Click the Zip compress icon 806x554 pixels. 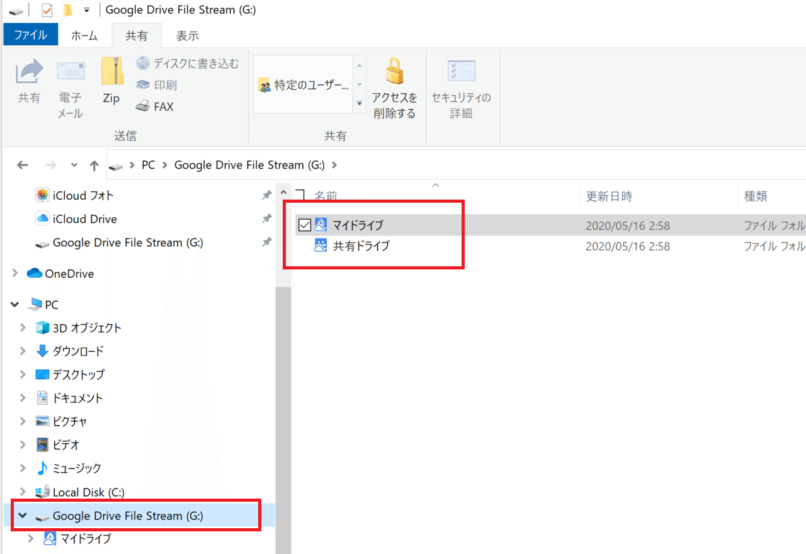pos(111,71)
